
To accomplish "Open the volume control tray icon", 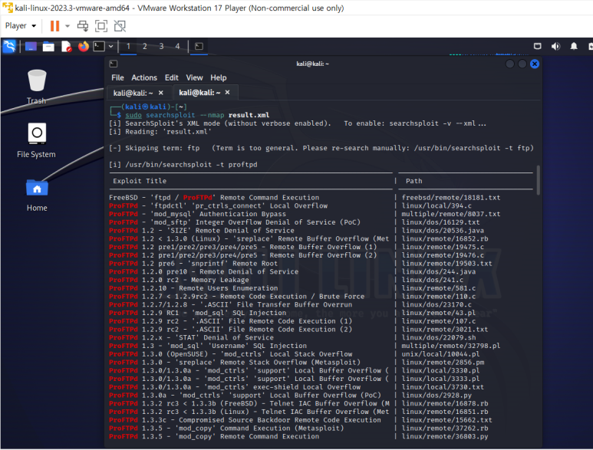I will point(555,46).
